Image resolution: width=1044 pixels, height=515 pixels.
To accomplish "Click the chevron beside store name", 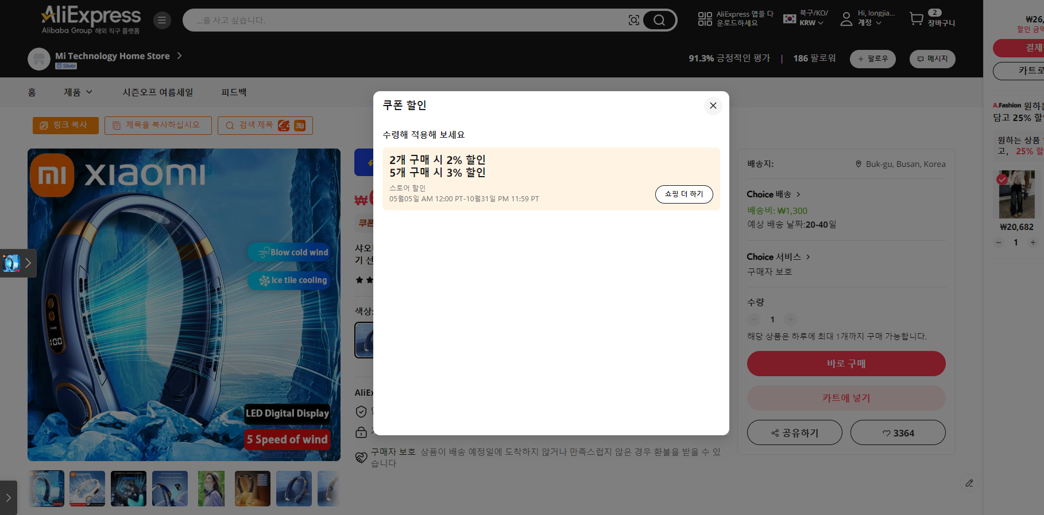I will [x=179, y=56].
